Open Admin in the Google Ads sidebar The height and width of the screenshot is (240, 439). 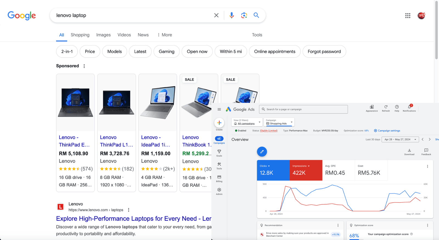point(219,191)
